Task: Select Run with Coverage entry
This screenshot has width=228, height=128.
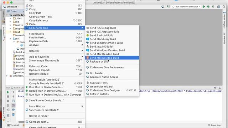Action: tap(55, 95)
